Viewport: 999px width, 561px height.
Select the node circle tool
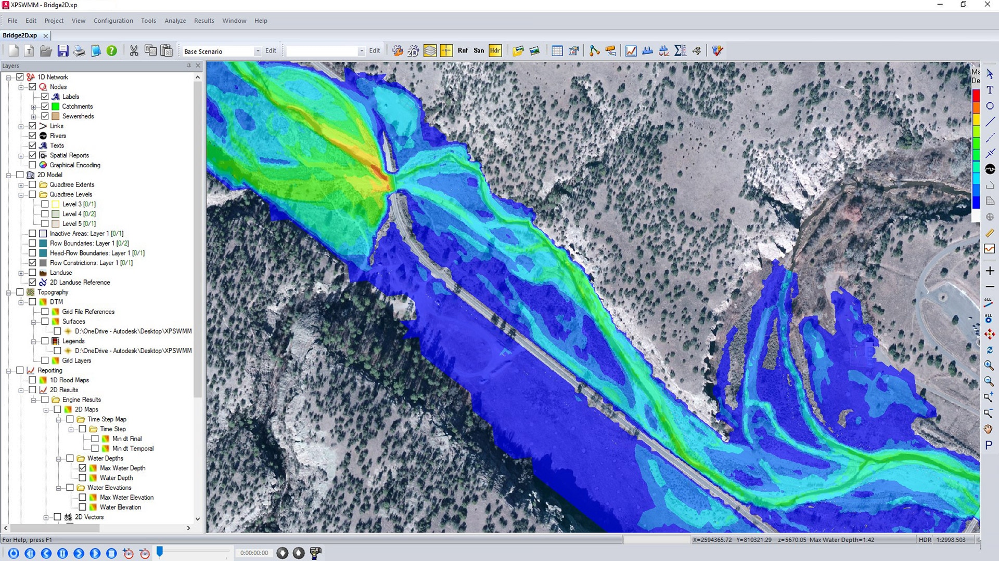tap(990, 106)
